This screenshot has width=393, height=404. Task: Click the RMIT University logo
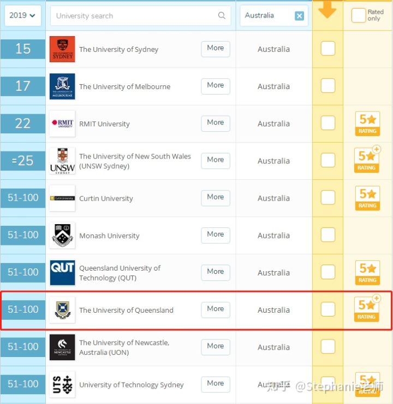(x=62, y=124)
